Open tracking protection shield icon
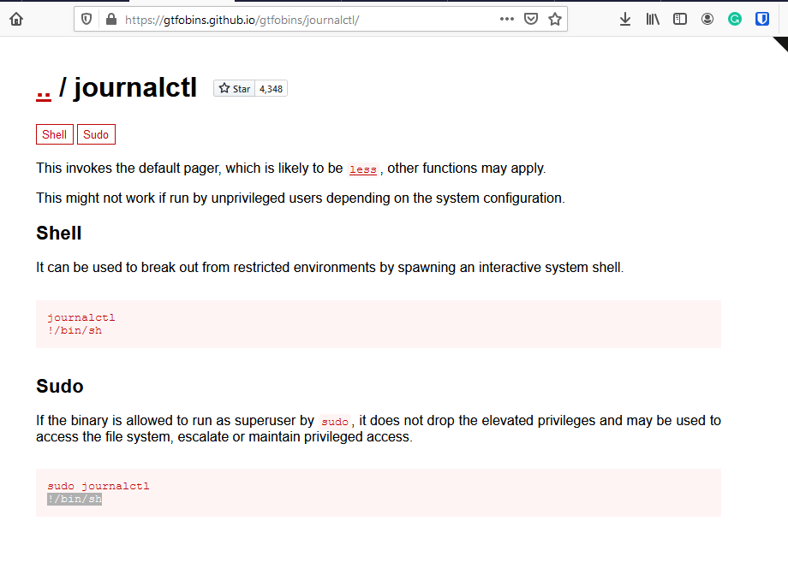788x580 pixels. click(x=87, y=20)
